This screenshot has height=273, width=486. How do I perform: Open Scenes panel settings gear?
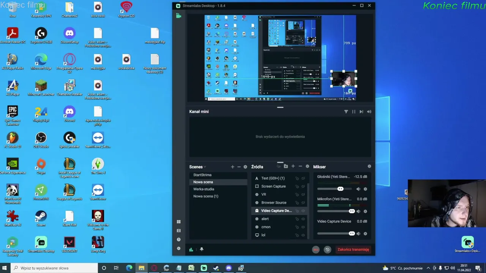245,167
